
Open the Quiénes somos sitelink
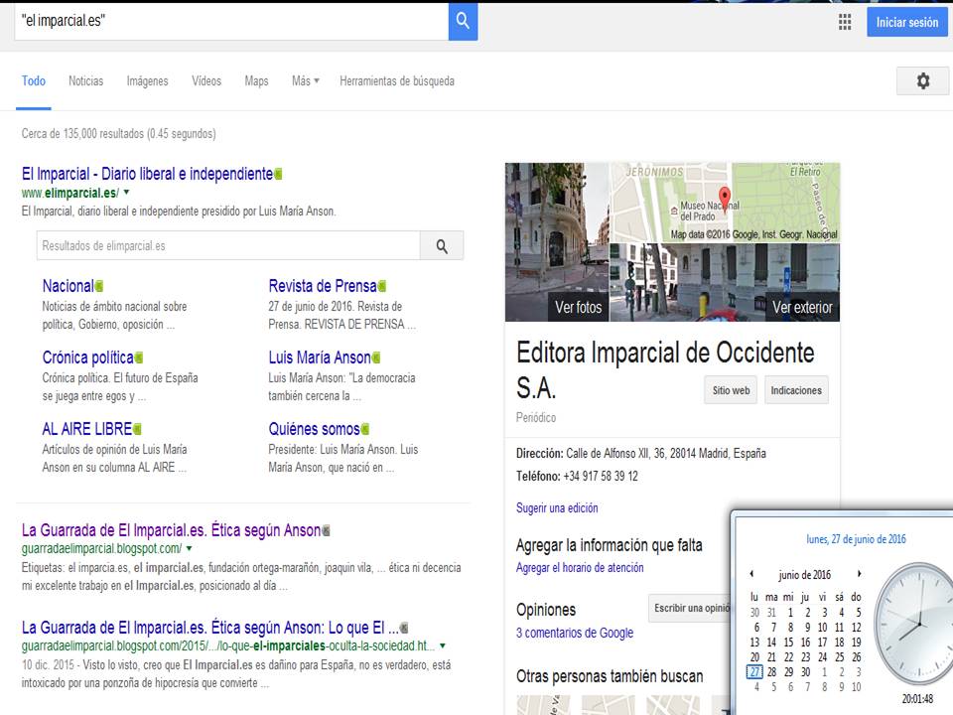pos(315,429)
